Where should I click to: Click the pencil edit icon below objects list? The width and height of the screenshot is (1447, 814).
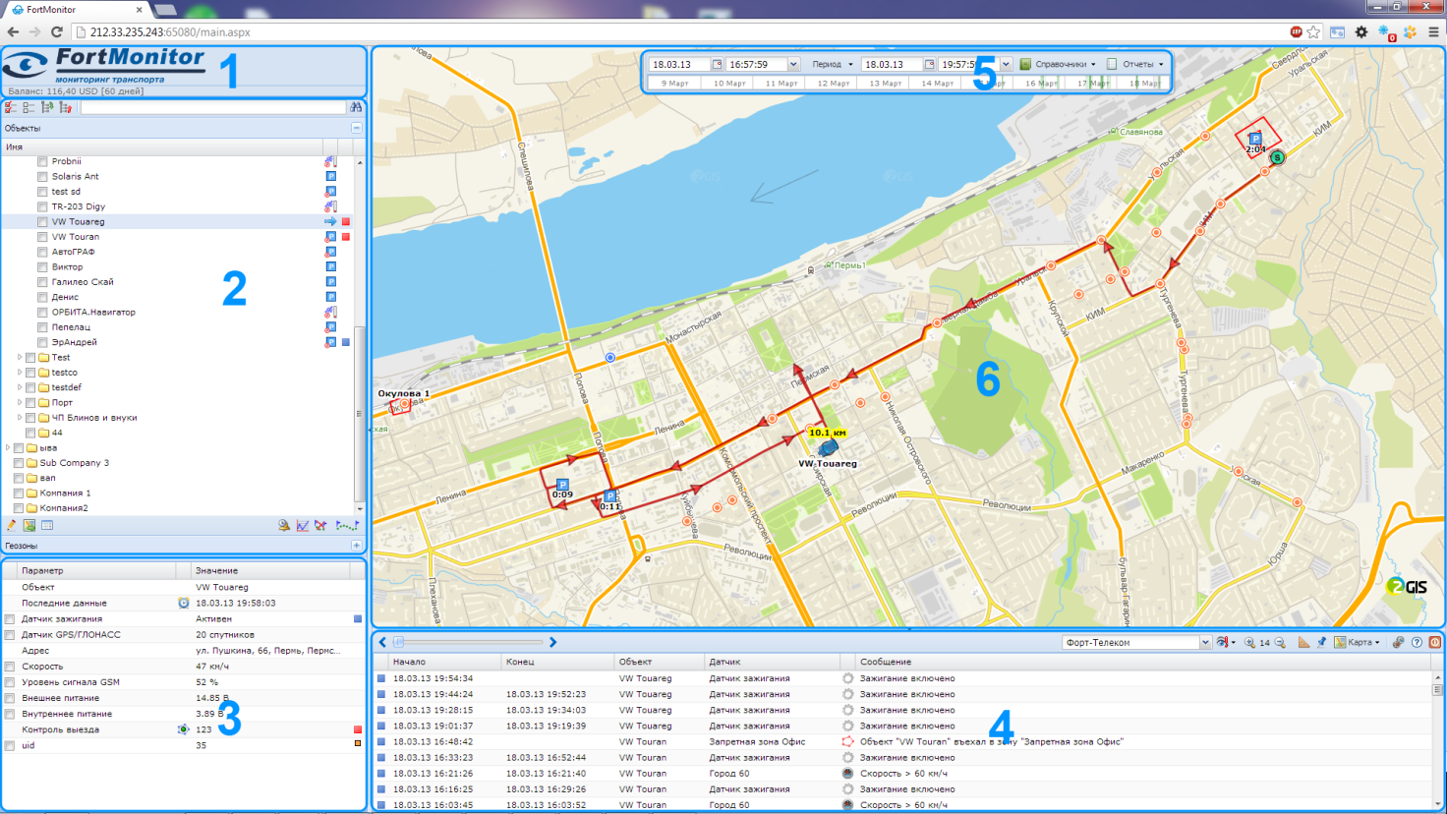(11, 526)
